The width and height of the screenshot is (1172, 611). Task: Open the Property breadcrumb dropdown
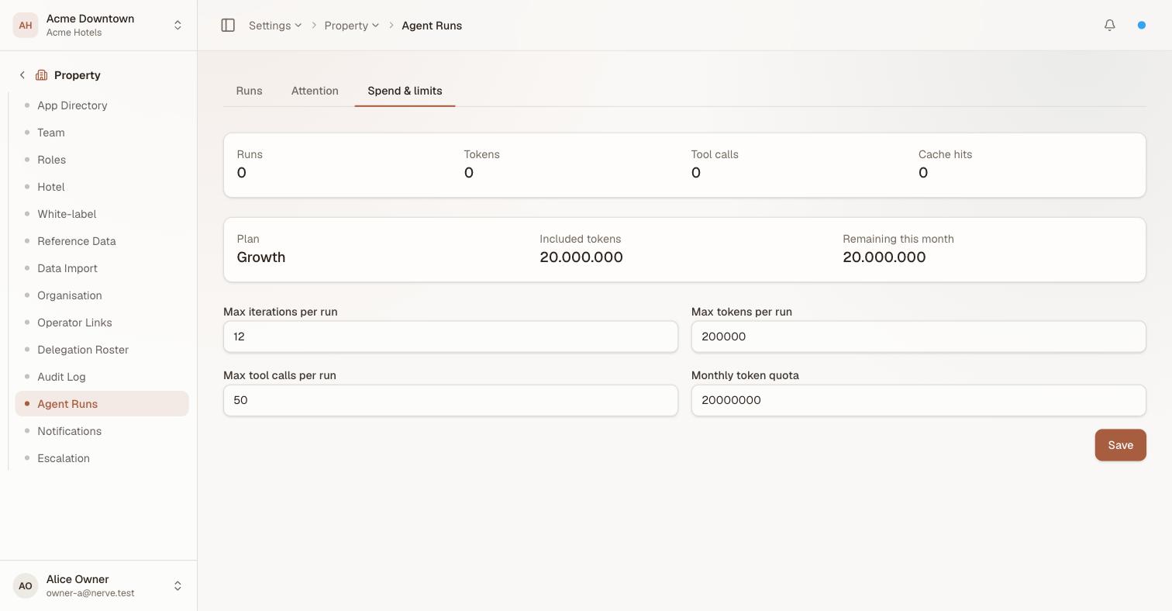pyautogui.click(x=352, y=26)
